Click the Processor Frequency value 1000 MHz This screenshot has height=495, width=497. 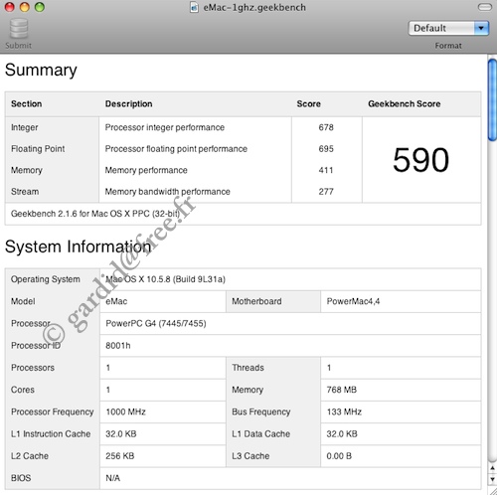[125, 412]
